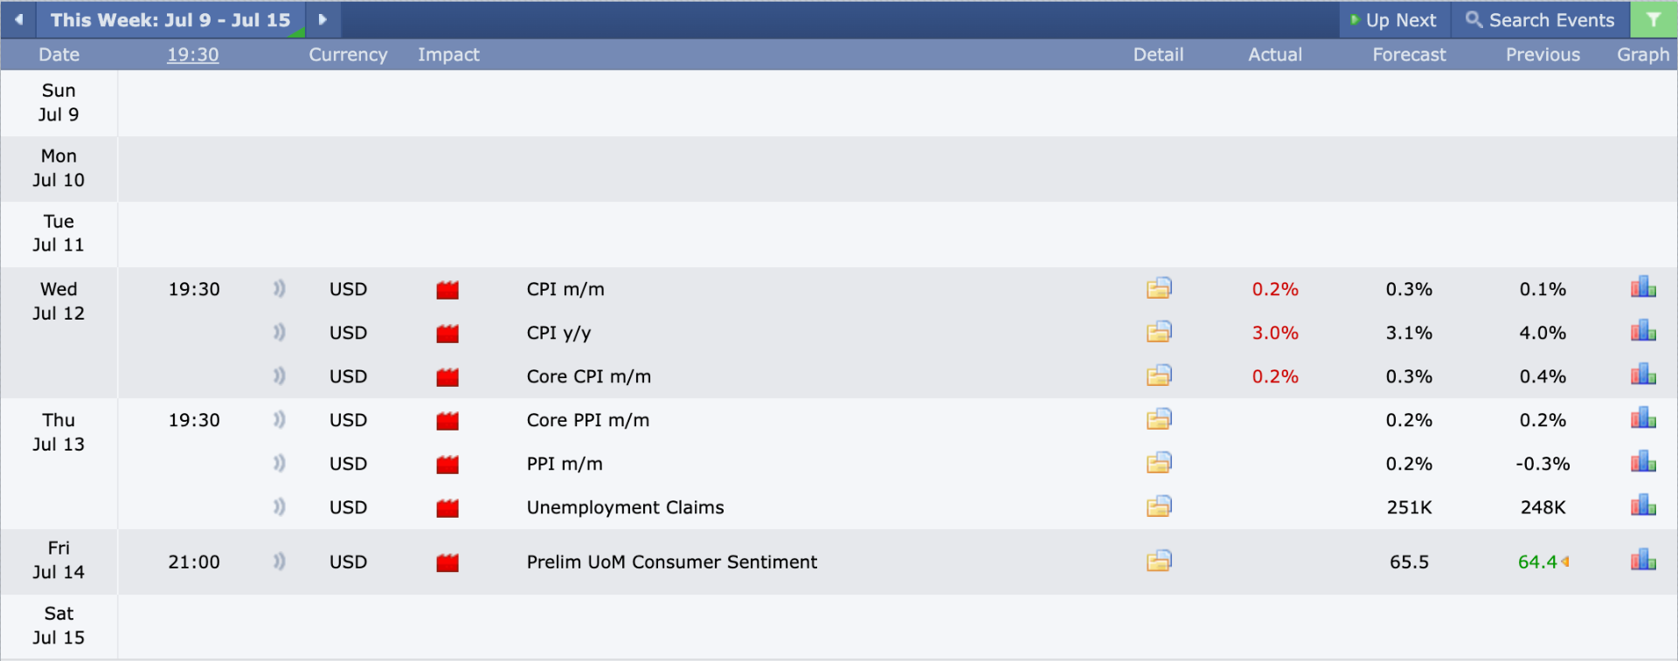Open detail folder for CPI m/m
Viewport: 1678px width, 661px height.
pos(1159,288)
